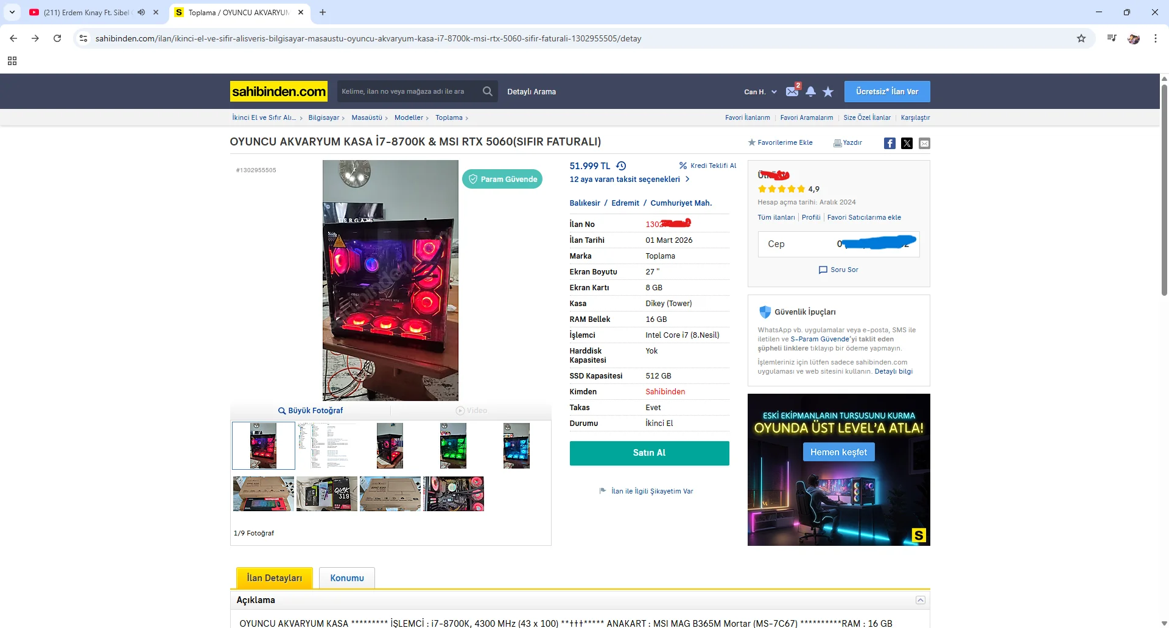Viewport: 1169px width, 628px height.
Task: Expand 12 aya varan taksit seçenekleri
Action: click(x=630, y=180)
